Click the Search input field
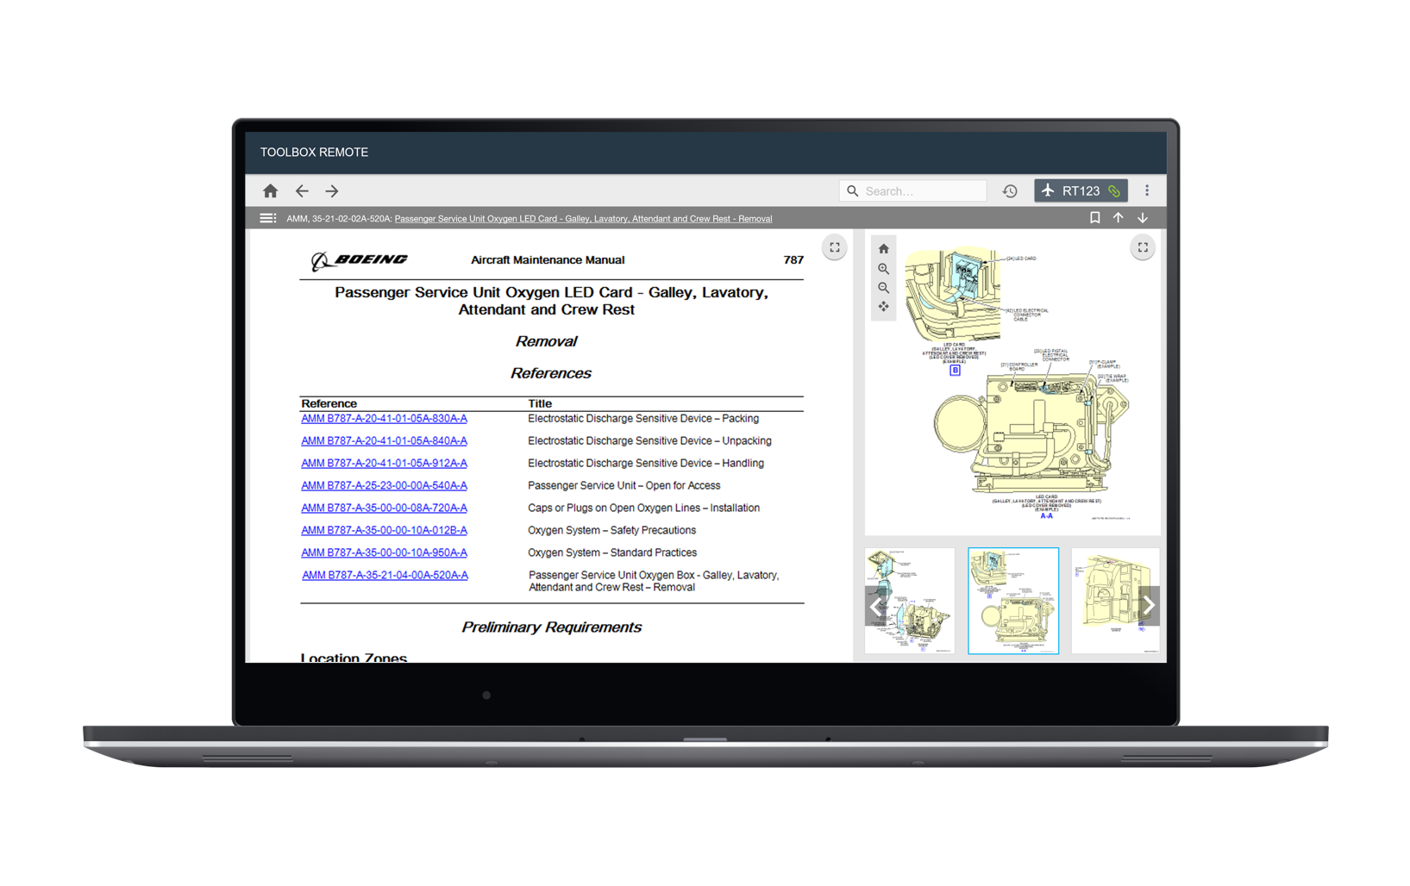Viewport: 1410px width, 886px height. 912,190
